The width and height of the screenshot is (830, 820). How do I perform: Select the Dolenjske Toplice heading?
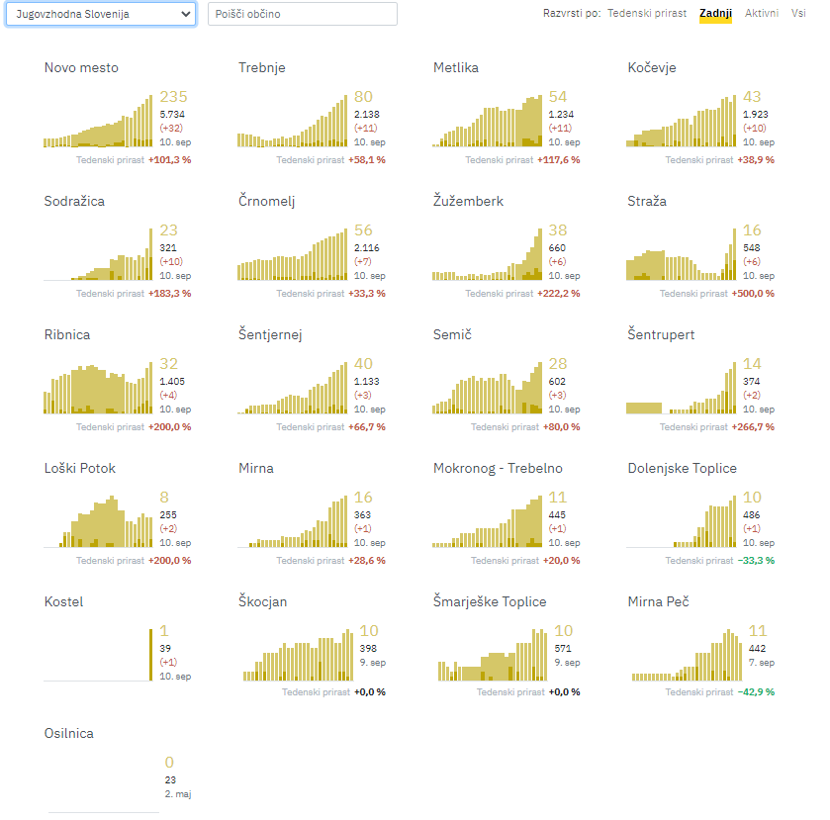click(x=682, y=468)
